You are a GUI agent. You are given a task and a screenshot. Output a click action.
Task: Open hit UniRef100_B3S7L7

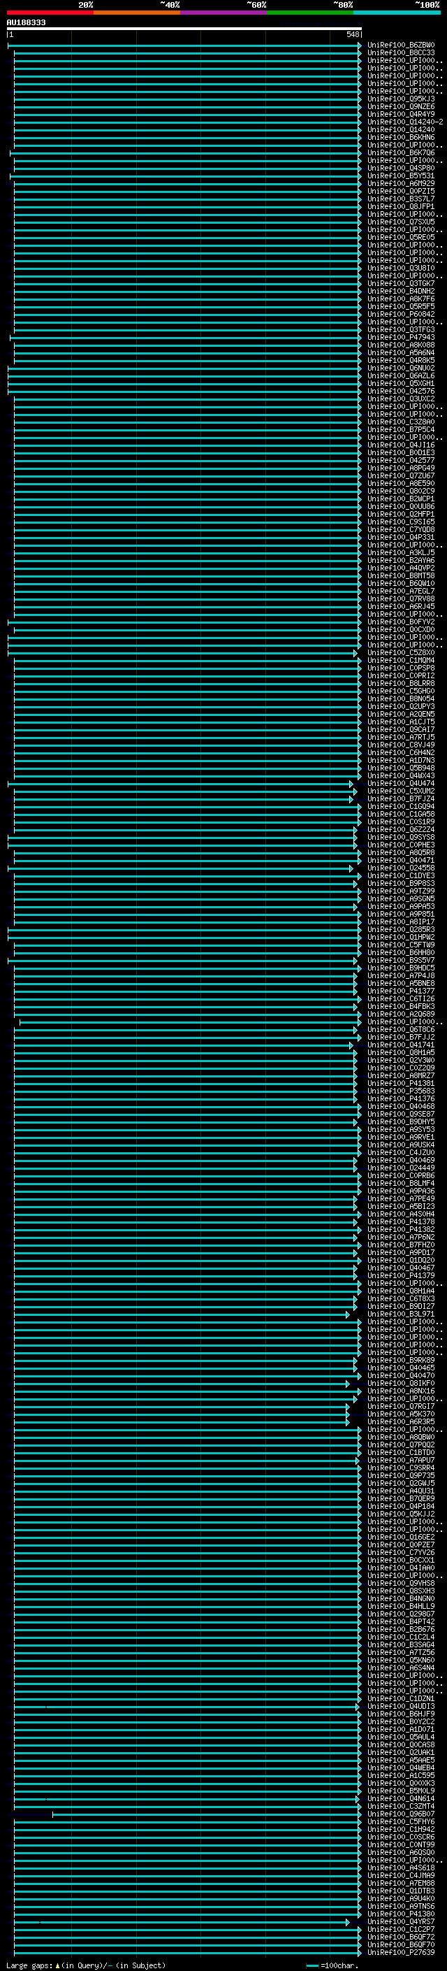400,199
